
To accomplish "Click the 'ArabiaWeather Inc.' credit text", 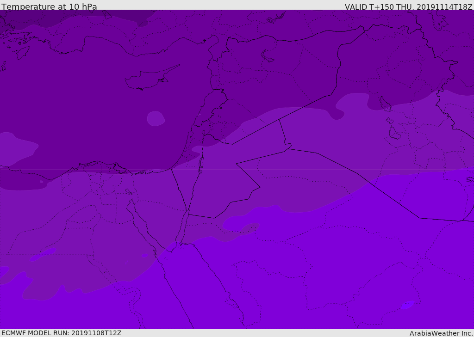I will coord(441,333).
